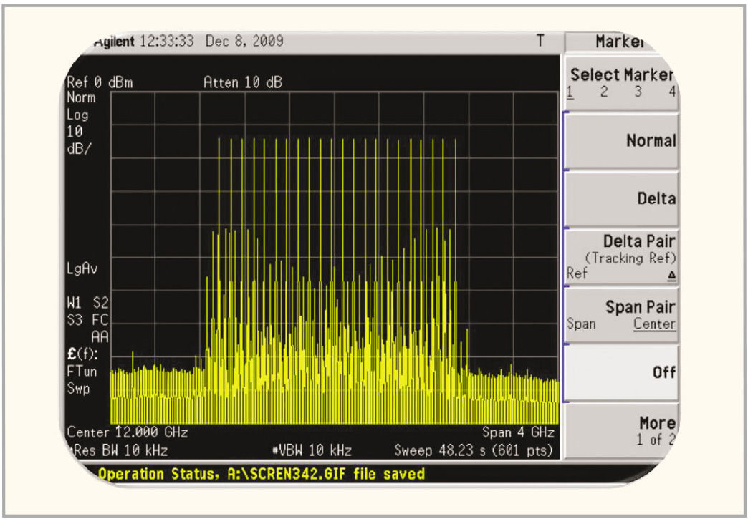Click the Atten 10 dB readout
This screenshot has width=748, height=519.
point(243,82)
